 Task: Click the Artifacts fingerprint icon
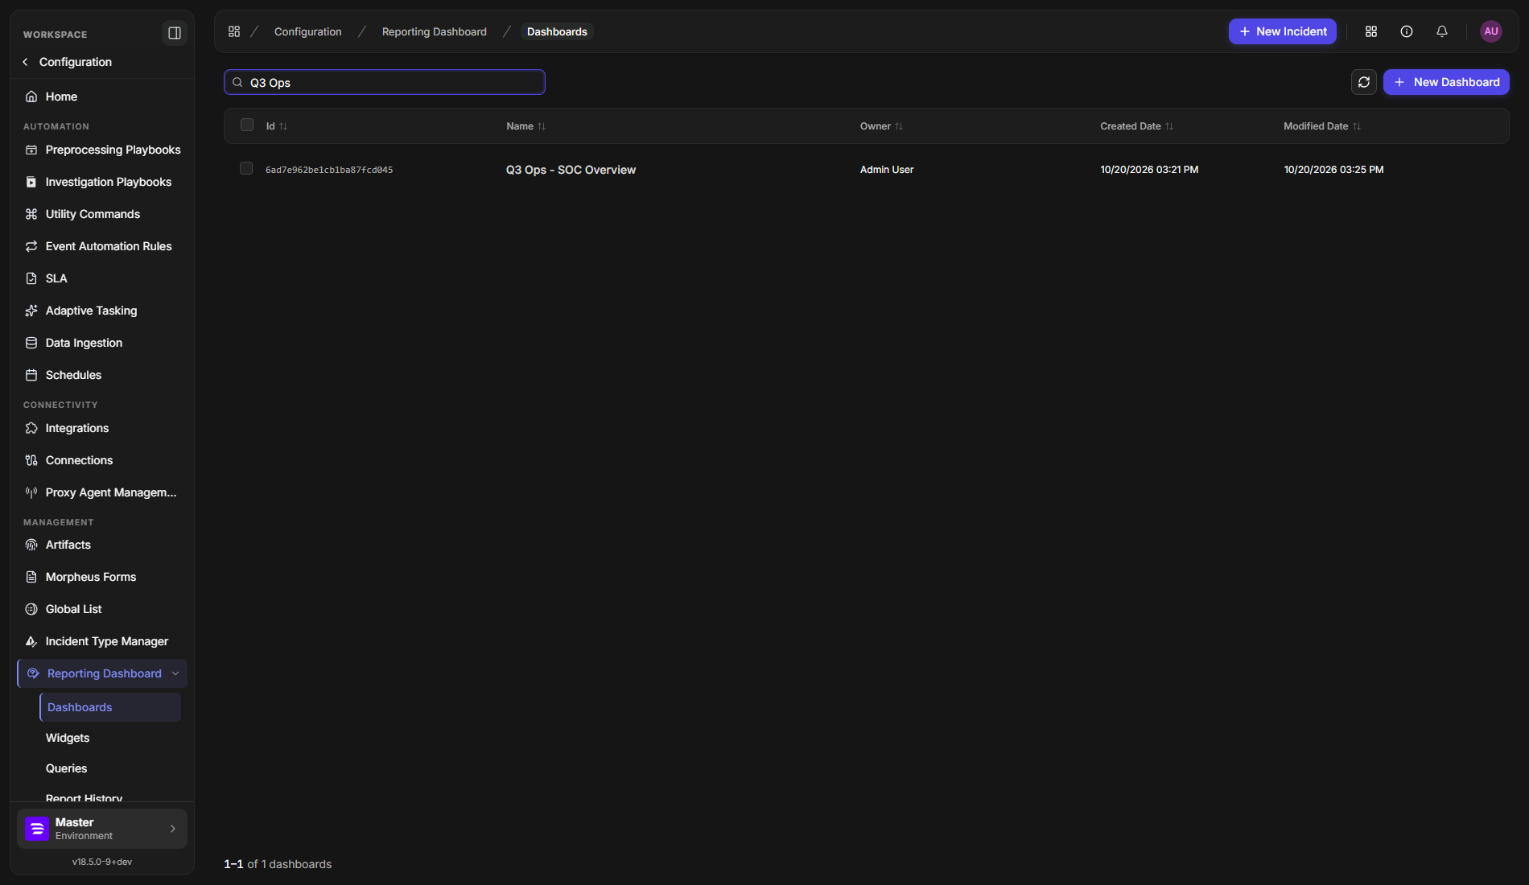(x=31, y=545)
